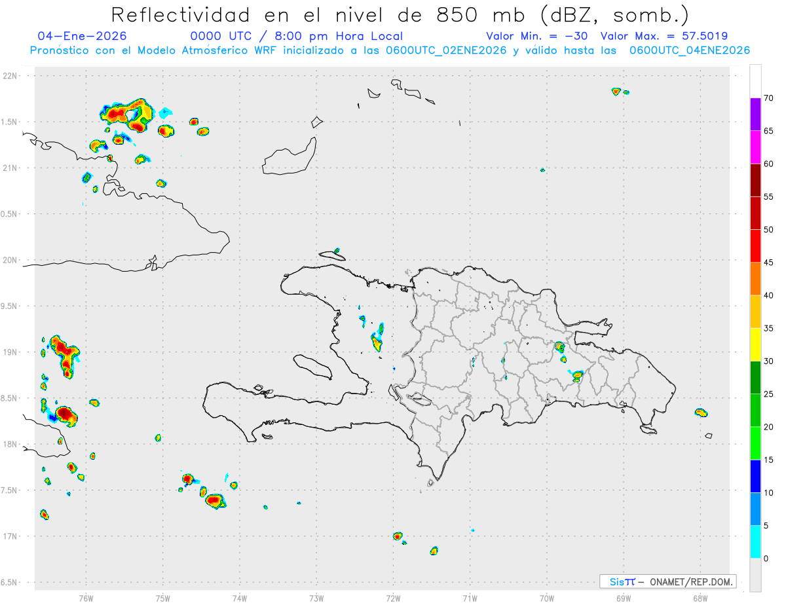Click the date text "04-Ene-2026"

83,36
